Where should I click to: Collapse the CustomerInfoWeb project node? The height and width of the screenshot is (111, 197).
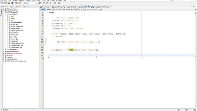pyautogui.click(x=4, y=13)
